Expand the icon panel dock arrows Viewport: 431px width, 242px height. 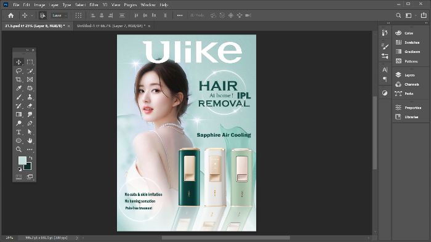tap(389, 23)
